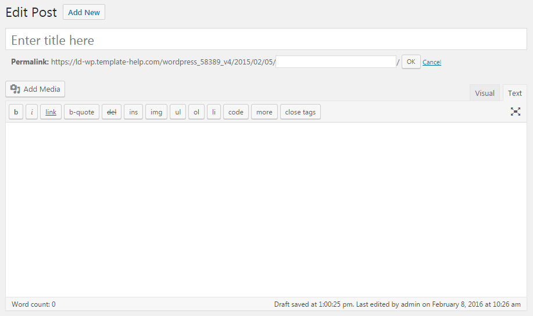The height and width of the screenshot is (316, 533).
Task: Insert deleted text tag with del button
Action: coord(112,112)
